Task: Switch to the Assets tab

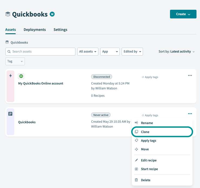Action: coord(11,30)
